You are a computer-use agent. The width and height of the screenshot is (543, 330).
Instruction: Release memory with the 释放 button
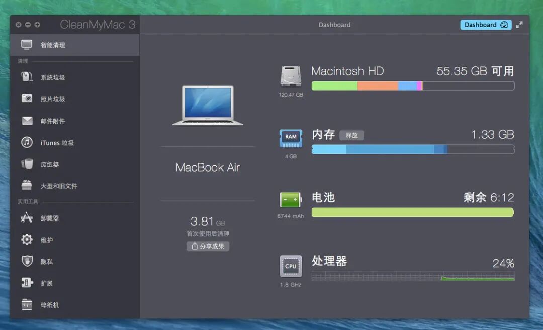pyautogui.click(x=351, y=135)
